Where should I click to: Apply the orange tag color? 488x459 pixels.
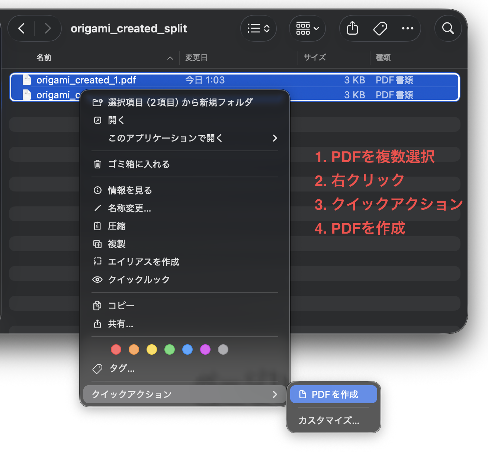pos(134,349)
